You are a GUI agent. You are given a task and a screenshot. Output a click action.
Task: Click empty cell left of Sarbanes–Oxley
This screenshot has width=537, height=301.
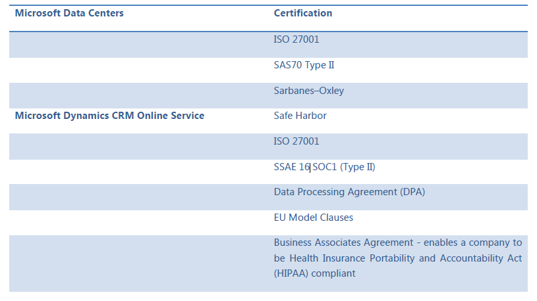tap(139, 96)
